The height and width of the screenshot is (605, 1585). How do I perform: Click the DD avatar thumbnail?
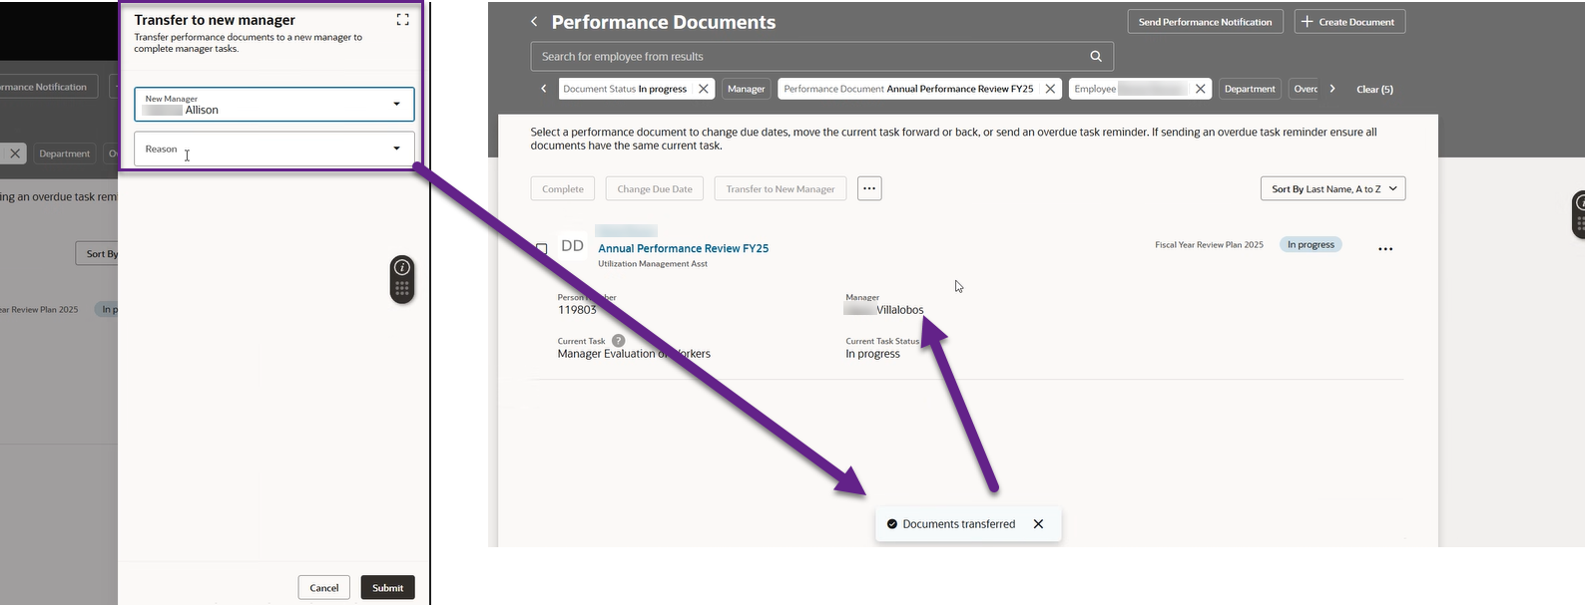tap(572, 245)
